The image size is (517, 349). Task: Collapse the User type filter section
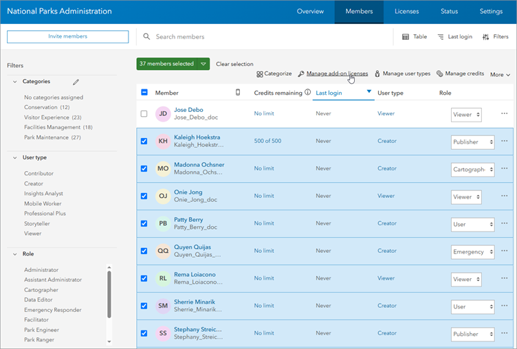15,157
